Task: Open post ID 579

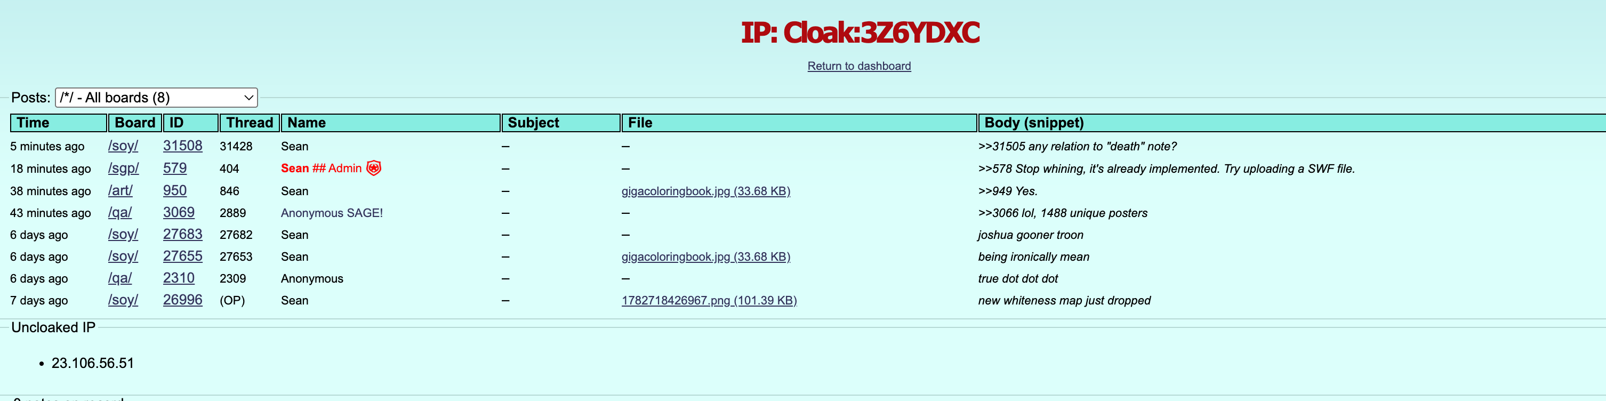Action: pos(174,169)
